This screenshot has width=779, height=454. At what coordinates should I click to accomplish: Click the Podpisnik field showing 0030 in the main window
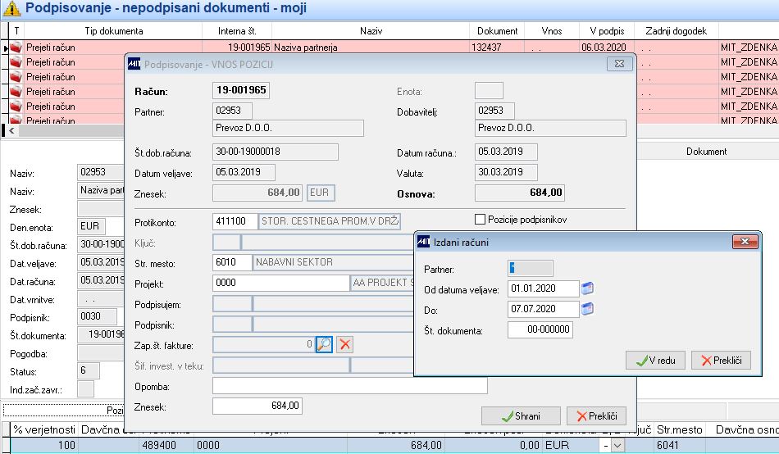click(97, 316)
